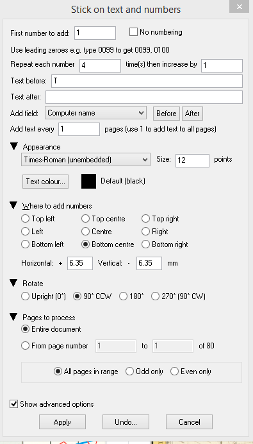This screenshot has width=253, height=444.
Task: Click the First number to add field
Action: [x=95, y=33]
